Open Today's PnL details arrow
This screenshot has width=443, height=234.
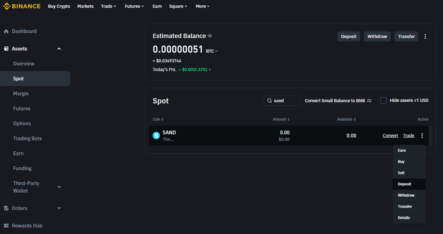pos(210,69)
